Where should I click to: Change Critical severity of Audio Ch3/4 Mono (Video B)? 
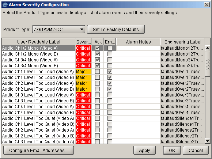pos(83,66)
